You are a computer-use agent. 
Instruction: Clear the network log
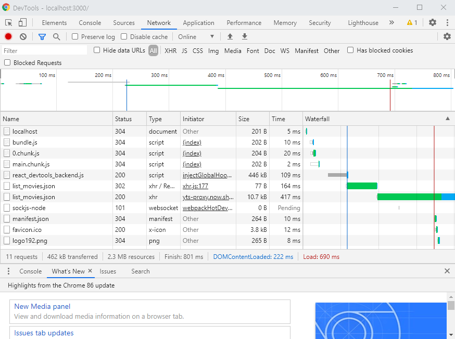[23, 36]
